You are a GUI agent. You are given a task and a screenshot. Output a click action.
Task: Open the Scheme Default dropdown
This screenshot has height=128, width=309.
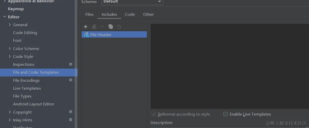132,2
